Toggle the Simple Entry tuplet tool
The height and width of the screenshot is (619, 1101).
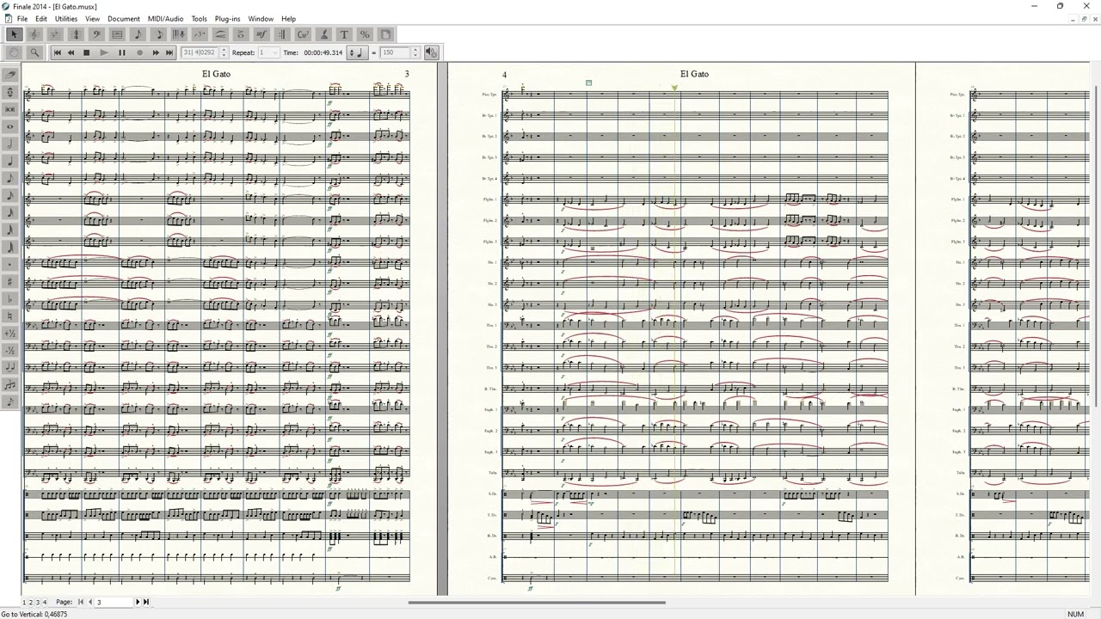tap(10, 384)
